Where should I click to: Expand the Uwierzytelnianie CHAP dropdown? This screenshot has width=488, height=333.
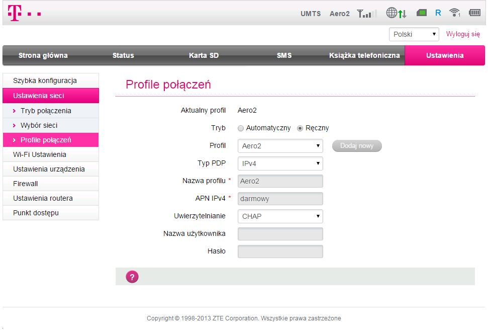click(x=280, y=216)
